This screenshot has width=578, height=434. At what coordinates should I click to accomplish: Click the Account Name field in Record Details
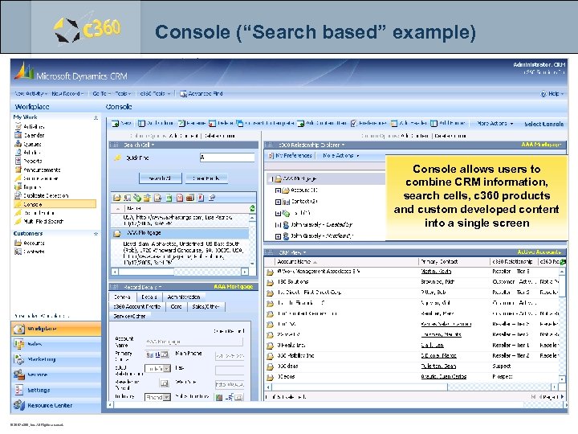pos(194,342)
